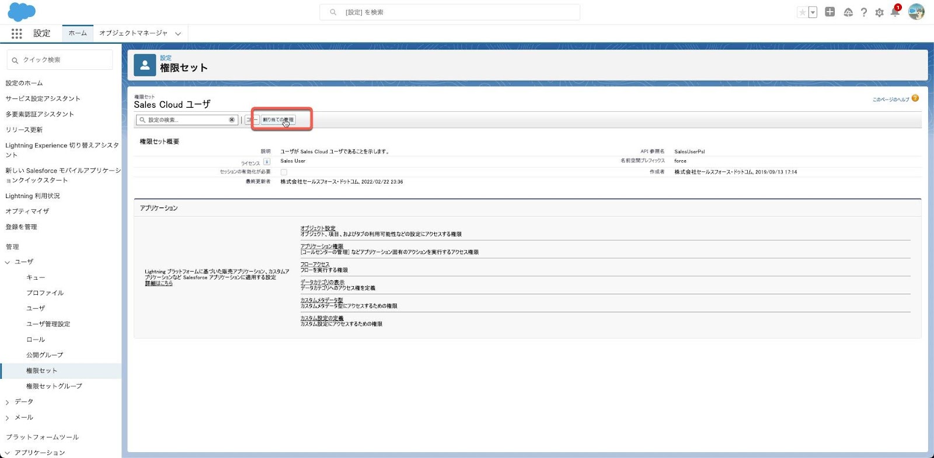
Task: Open the notifications bell icon
Action: [x=895, y=12]
